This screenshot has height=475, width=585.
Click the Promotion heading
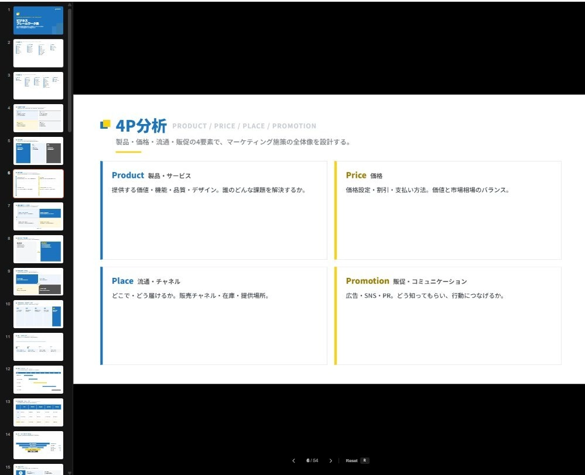[x=368, y=281]
